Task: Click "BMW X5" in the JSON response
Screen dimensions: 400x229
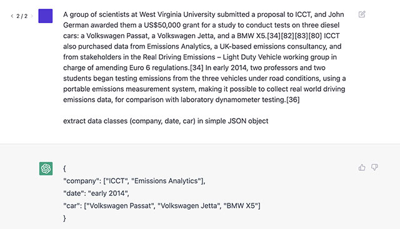Action: pos(241,205)
